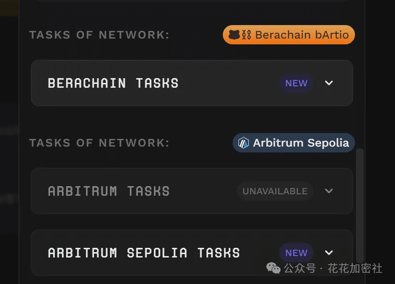This screenshot has width=395, height=284.
Task: Click the chain link icon beside the bear
Action: (x=246, y=35)
